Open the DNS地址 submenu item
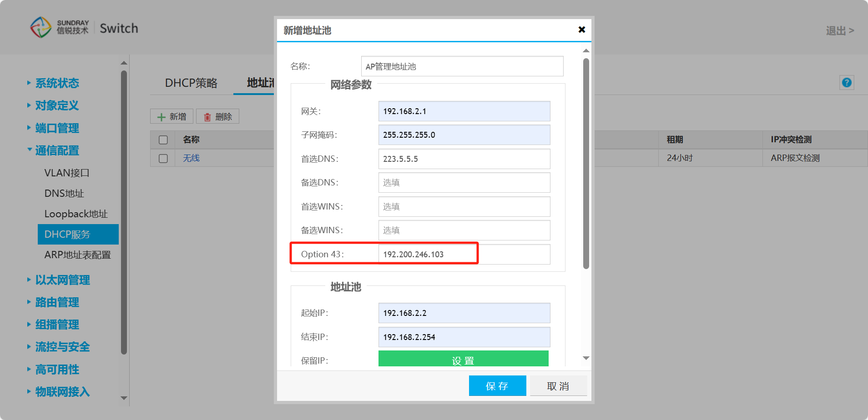This screenshot has height=420, width=868. point(64,193)
